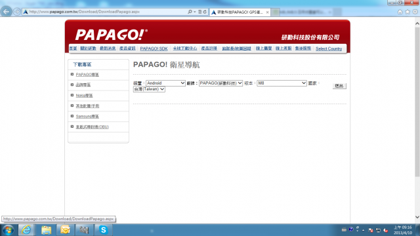
Task: Click the submit button beside country field
Action: [x=339, y=86]
